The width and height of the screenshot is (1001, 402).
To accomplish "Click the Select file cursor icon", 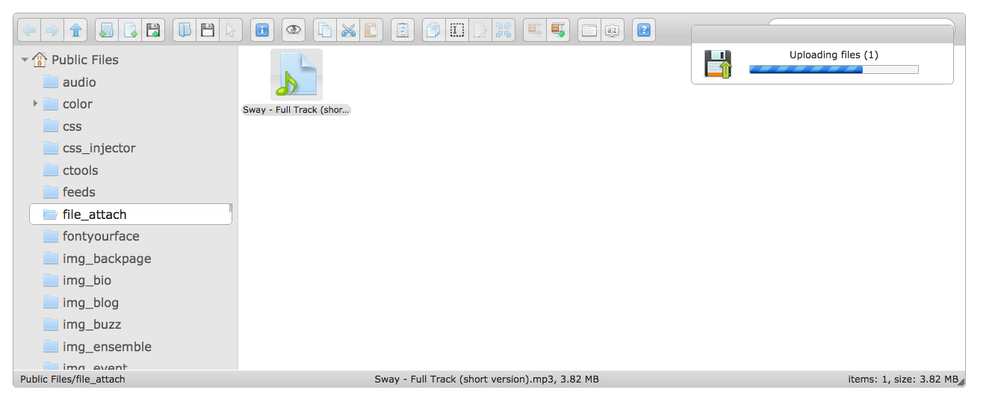I will tap(231, 30).
